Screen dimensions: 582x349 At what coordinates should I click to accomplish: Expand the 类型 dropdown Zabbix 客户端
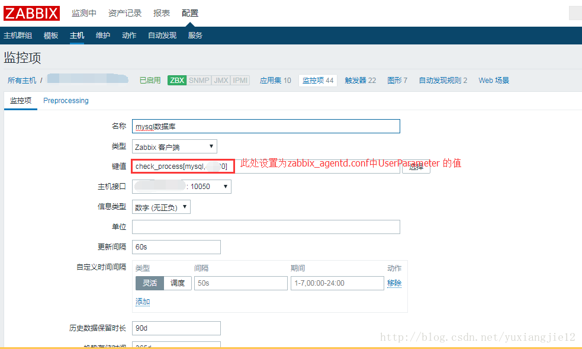[175, 147]
